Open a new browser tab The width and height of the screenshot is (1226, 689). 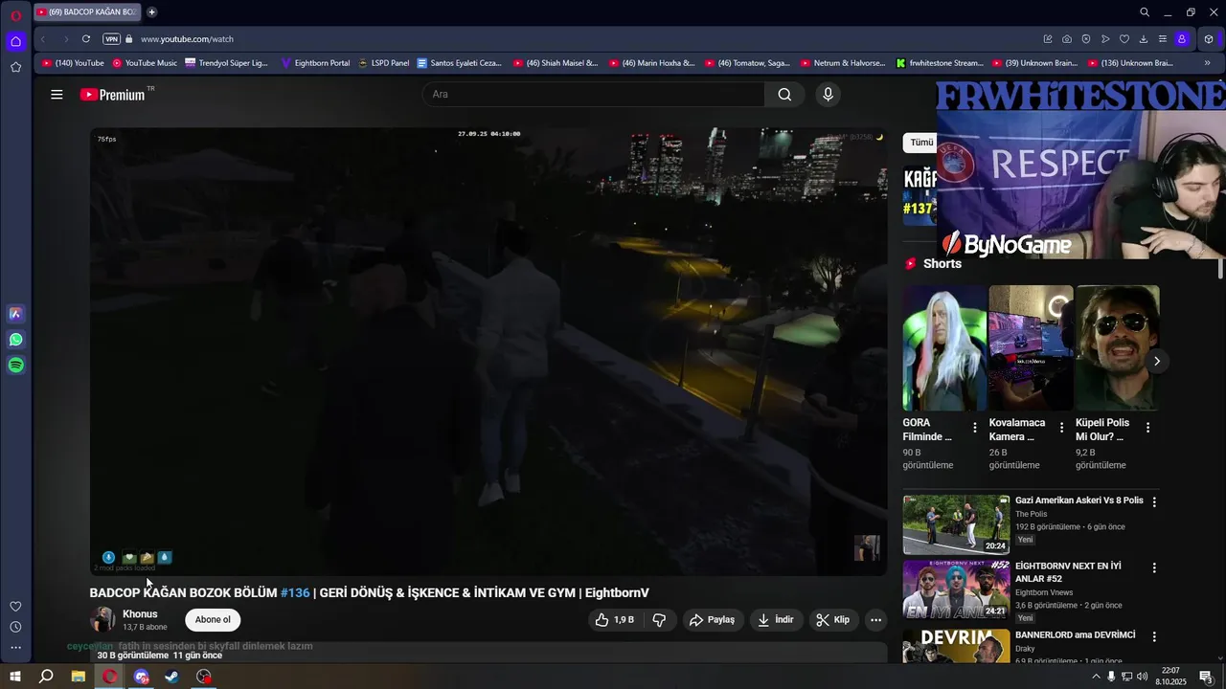pos(151,12)
